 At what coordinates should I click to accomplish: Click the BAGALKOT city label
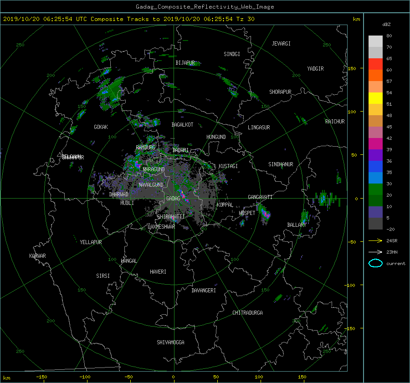tap(182, 125)
